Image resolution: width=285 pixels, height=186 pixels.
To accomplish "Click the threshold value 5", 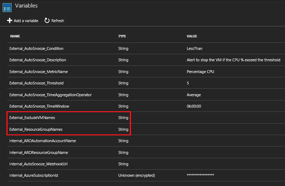I will click(188, 83).
